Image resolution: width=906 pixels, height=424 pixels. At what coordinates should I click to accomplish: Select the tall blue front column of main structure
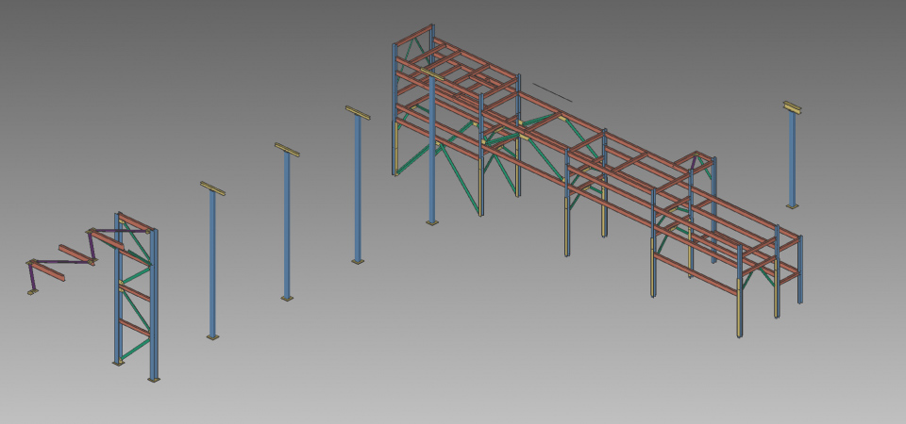[x=432, y=151]
